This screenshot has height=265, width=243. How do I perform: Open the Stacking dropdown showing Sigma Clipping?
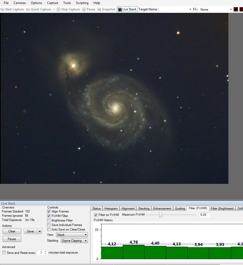click(x=74, y=241)
